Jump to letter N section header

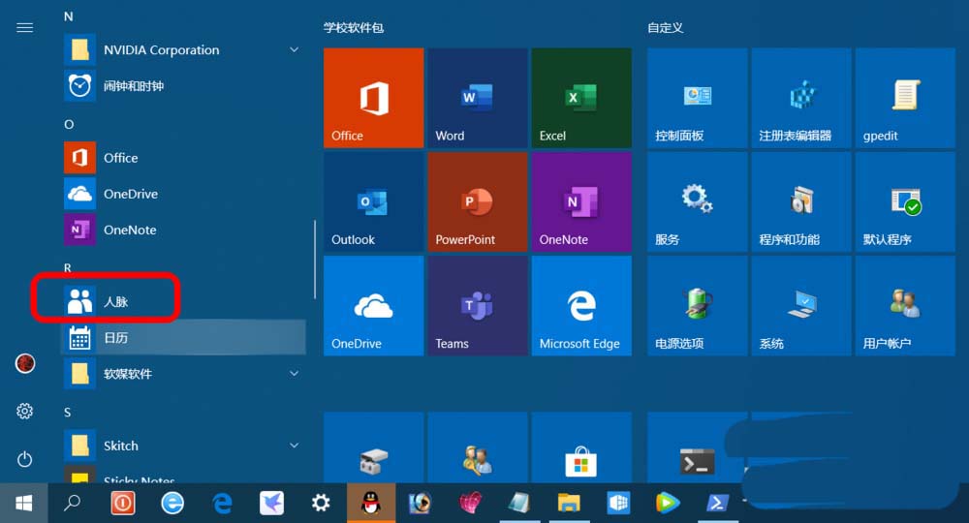tap(69, 16)
